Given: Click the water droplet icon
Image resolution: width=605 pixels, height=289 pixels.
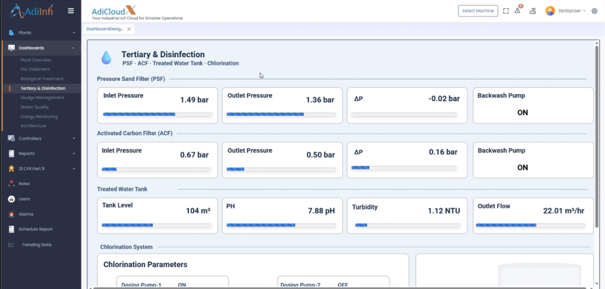Looking at the screenshot, I should 106,57.
